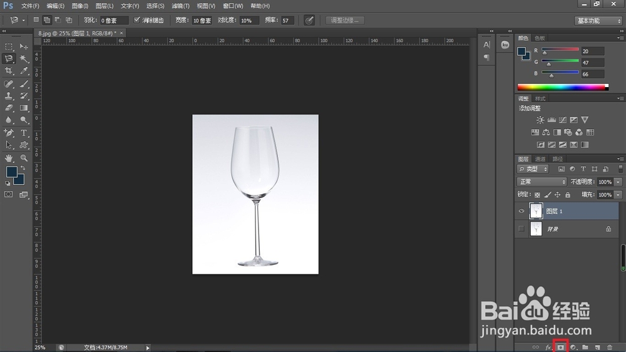Click the delete layer trash icon
This screenshot has width=626, height=352.
(610, 347)
